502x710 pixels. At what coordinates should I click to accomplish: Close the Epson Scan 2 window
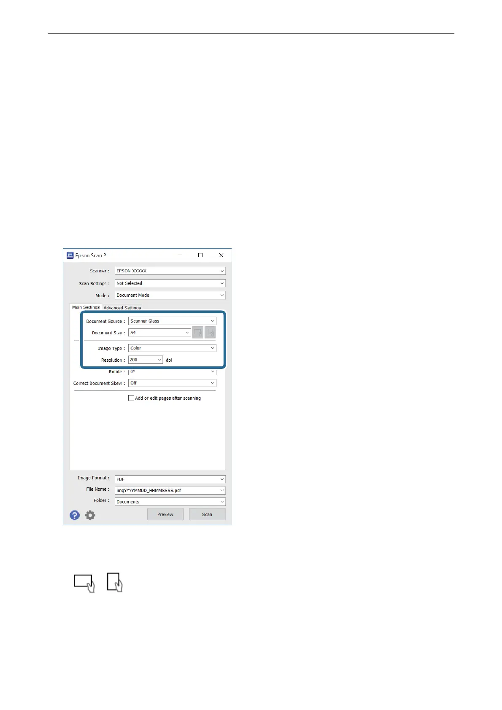point(221,255)
